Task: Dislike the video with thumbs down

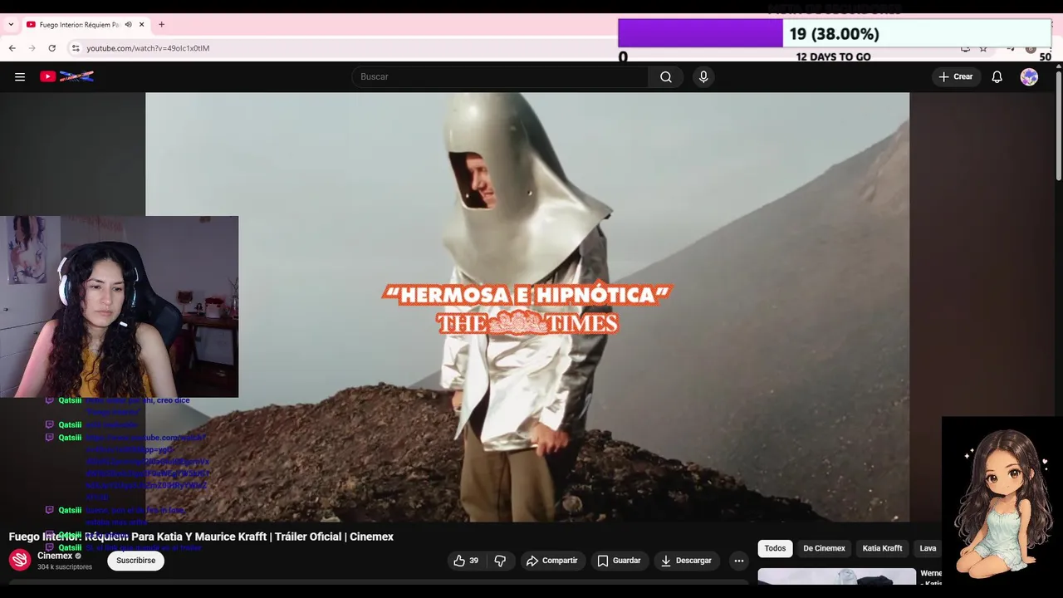Action: click(500, 561)
